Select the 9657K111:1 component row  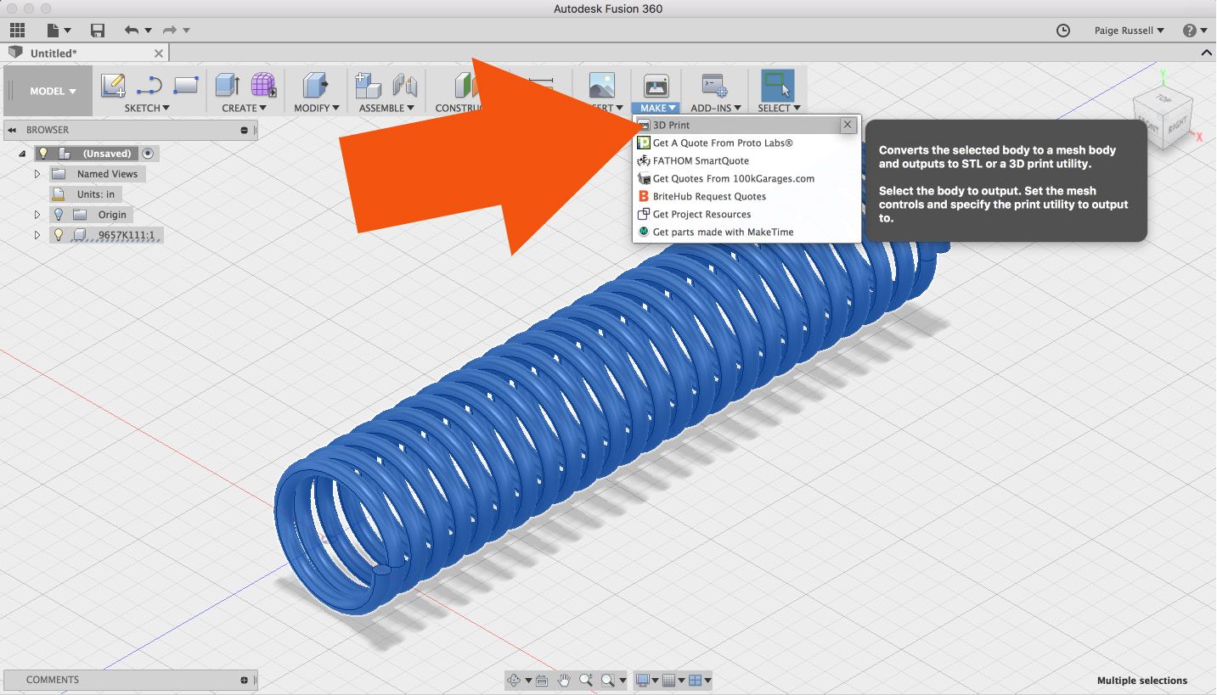(x=106, y=235)
